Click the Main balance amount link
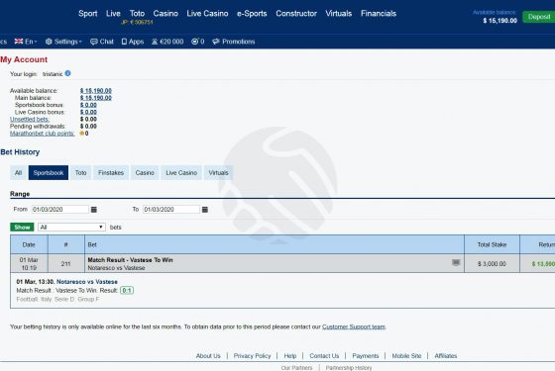Image resolution: width=555 pixels, height=371 pixels. point(96,98)
